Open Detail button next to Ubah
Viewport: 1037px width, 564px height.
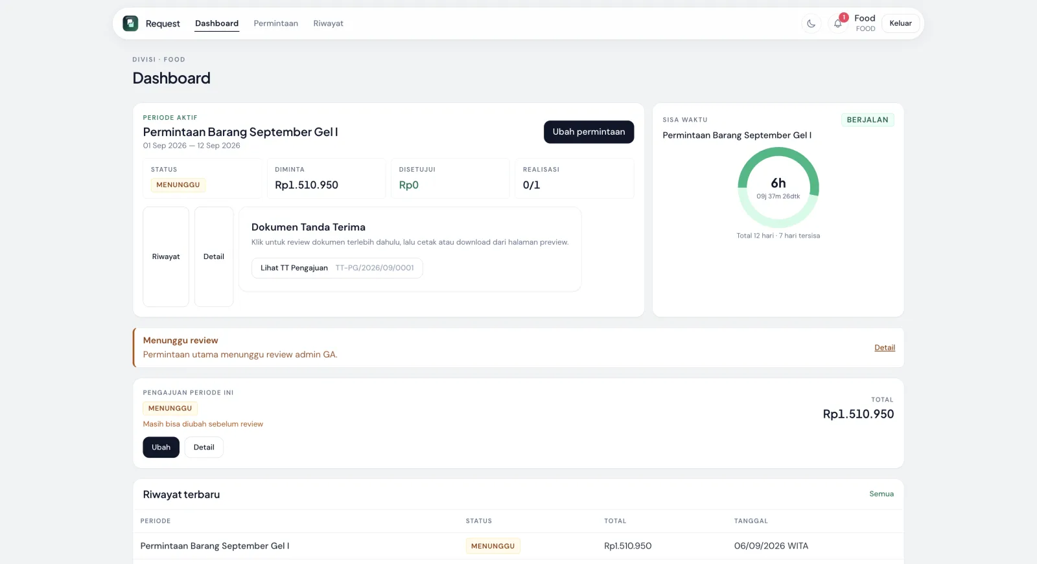click(204, 447)
